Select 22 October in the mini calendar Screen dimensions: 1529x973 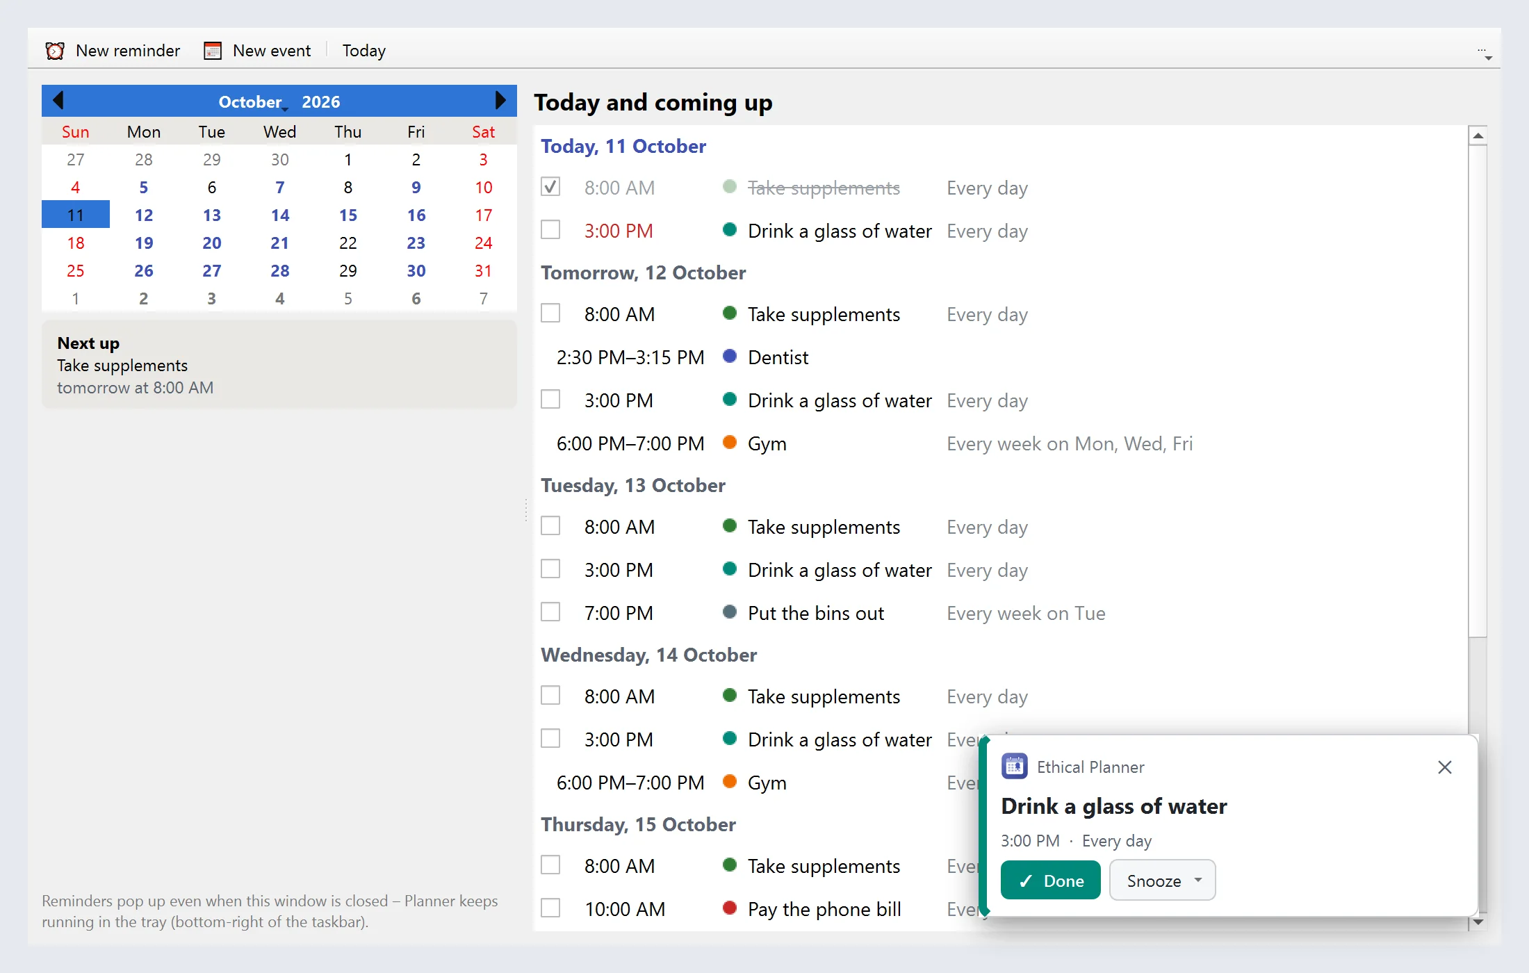point(348,243)
